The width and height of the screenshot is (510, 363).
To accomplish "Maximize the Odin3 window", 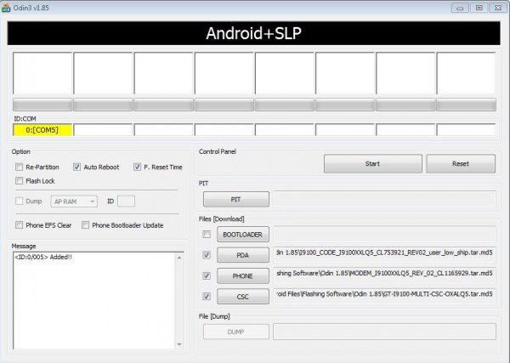I will coord(479,8).
